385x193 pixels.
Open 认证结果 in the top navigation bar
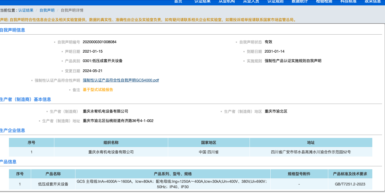point(203,2)
